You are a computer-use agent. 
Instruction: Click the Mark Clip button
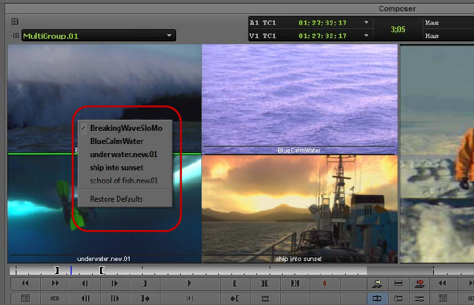[x=265, y=283]
